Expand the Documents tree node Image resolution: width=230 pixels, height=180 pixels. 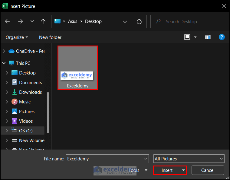click(x=7, y=82)
